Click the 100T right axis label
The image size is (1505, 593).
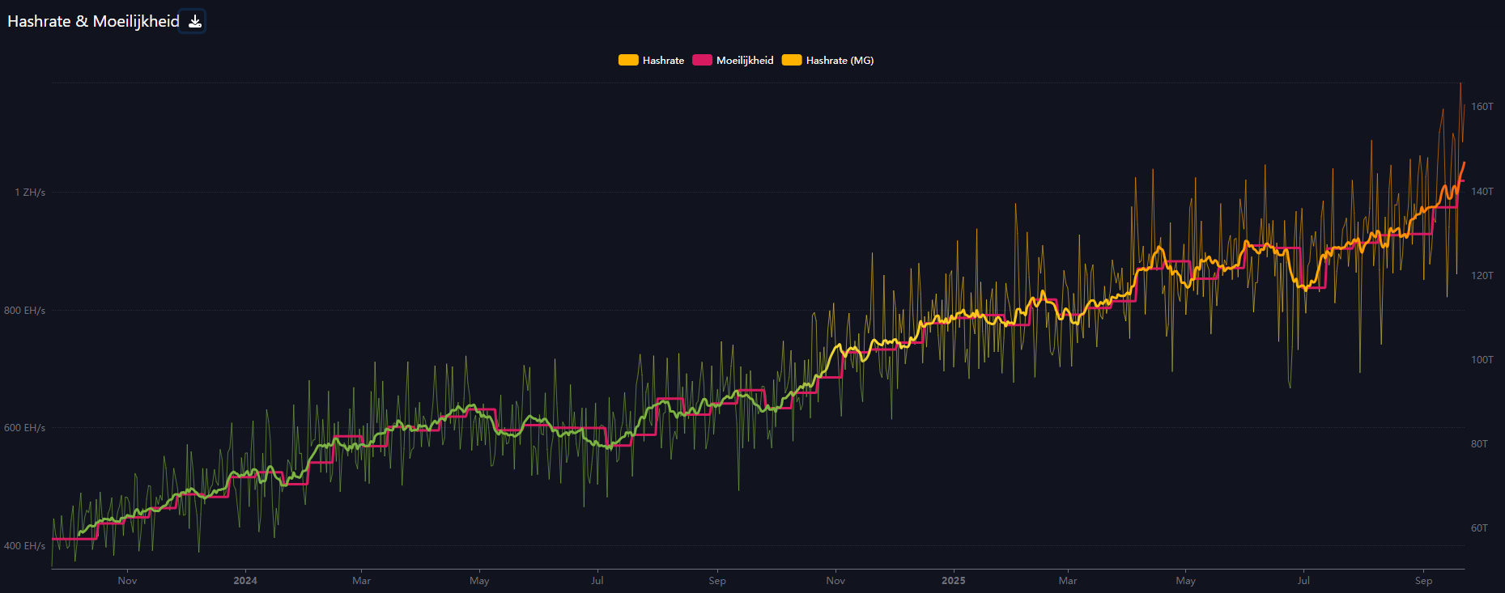coord(1482,360)
